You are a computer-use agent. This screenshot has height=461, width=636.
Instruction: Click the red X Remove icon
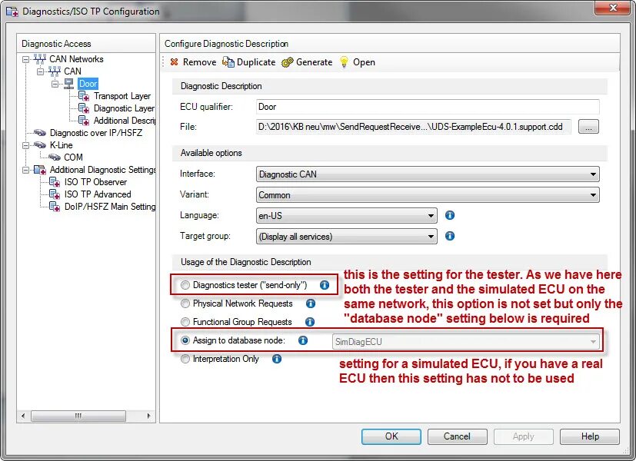[x=175, y=62]
